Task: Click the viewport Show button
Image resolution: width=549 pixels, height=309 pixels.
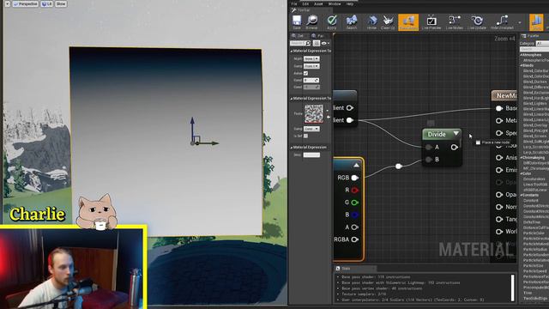Action: click(61, 3)
